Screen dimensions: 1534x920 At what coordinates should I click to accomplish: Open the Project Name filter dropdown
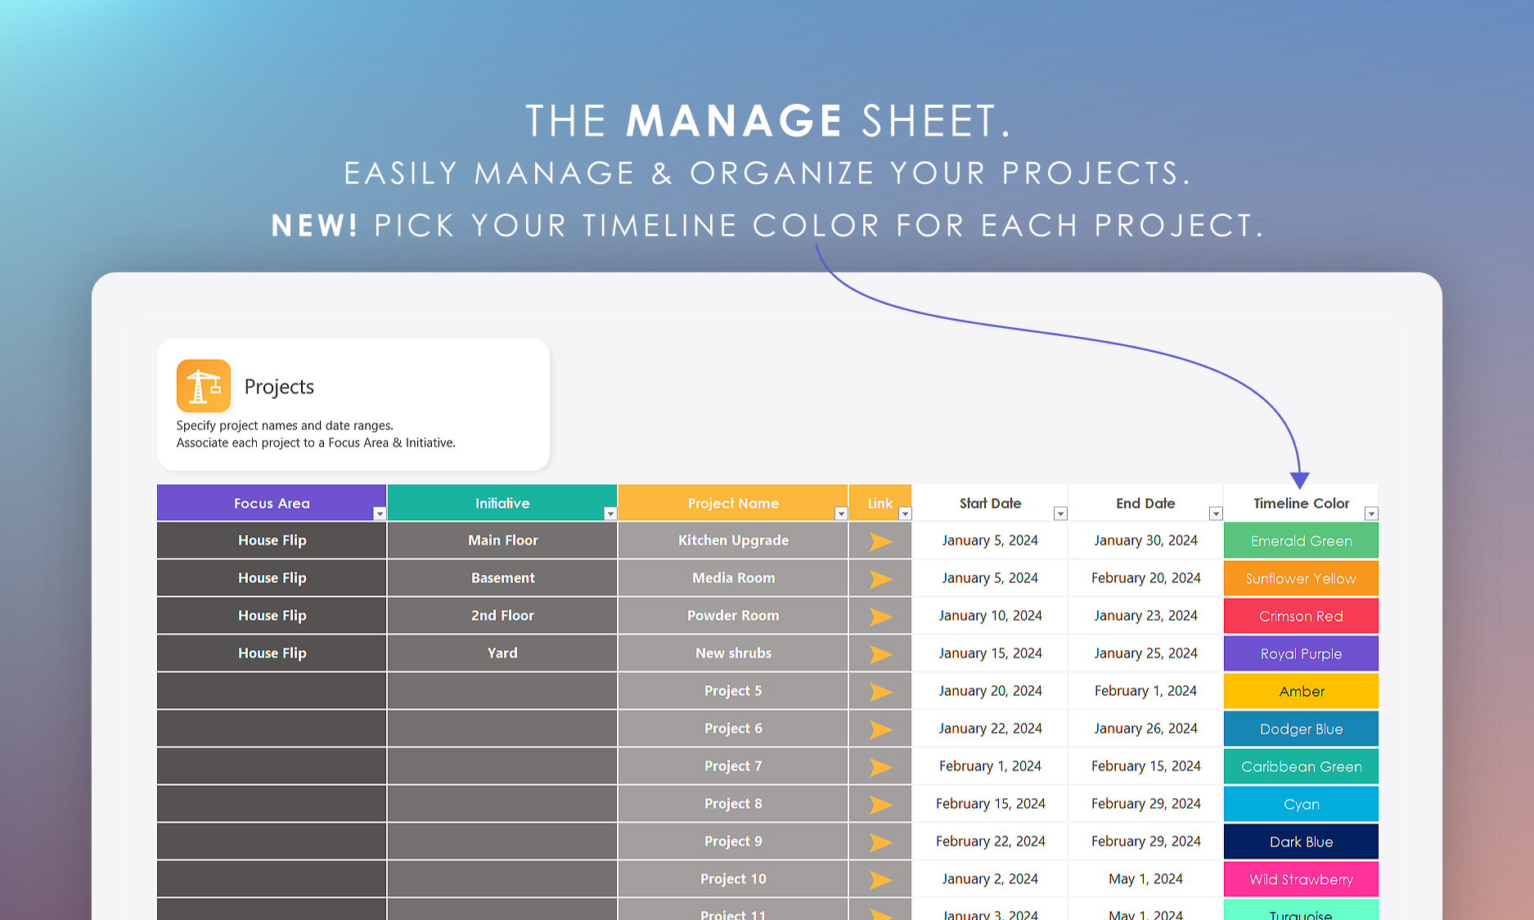pyautogui.click(x=841, y=514)
